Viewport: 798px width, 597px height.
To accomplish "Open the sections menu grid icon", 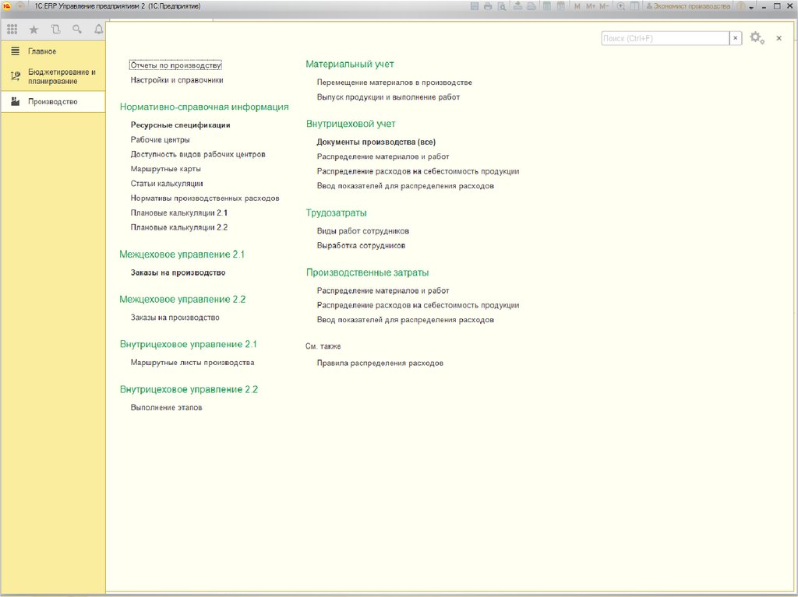I will (12, 30).
